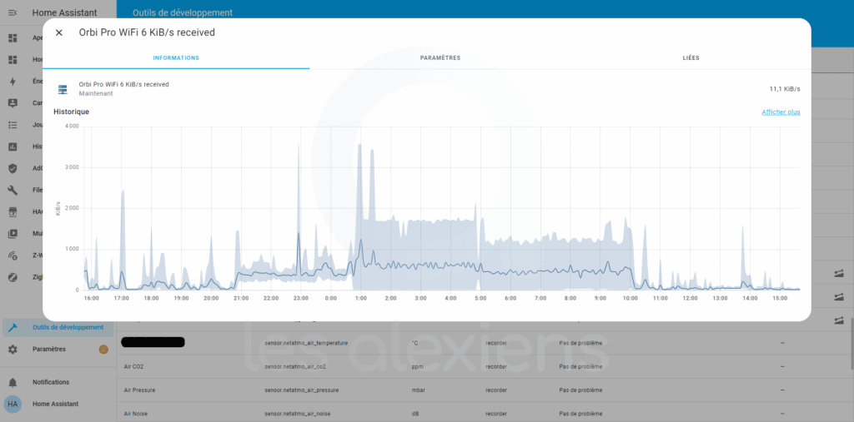
Task: Click the hammer icon of Outils de développement
Action: pos(13,327)
